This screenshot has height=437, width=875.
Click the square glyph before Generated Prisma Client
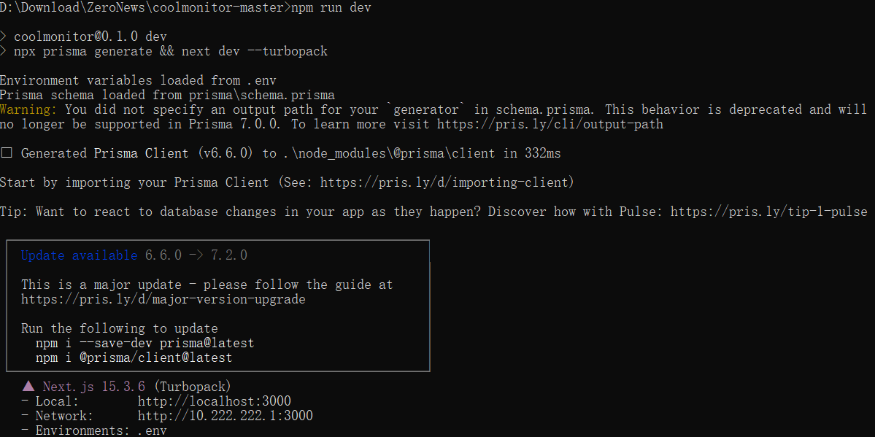pyautogui.click(x=7, y=153)
